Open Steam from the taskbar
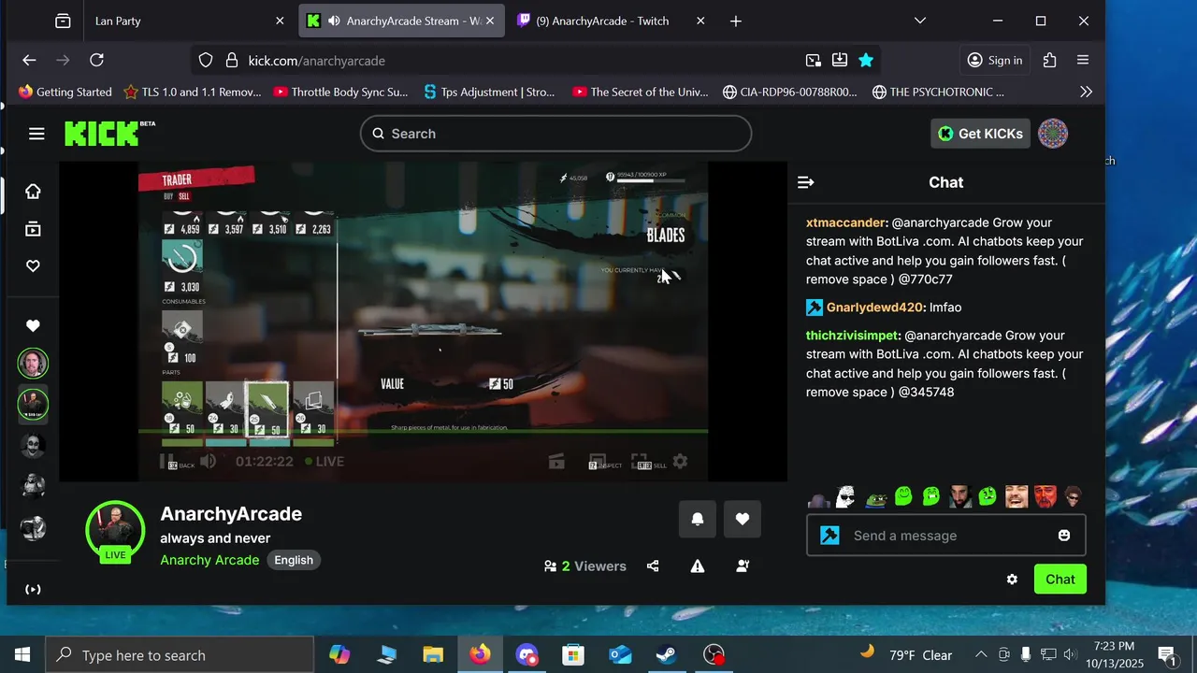 [667, 654]
